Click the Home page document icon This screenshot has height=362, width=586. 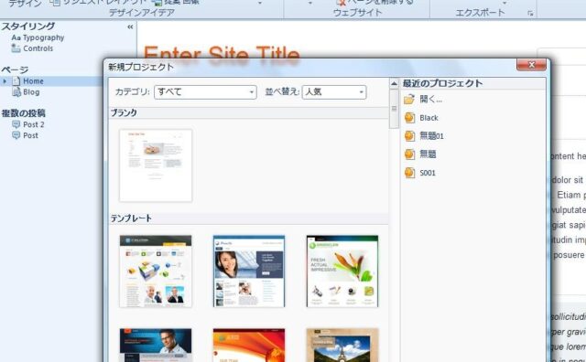(16, 81)
